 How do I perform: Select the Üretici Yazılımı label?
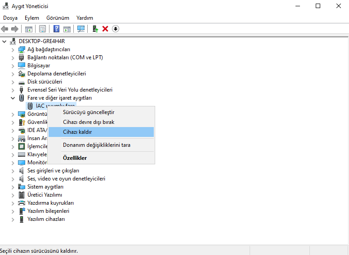point(45,195)
